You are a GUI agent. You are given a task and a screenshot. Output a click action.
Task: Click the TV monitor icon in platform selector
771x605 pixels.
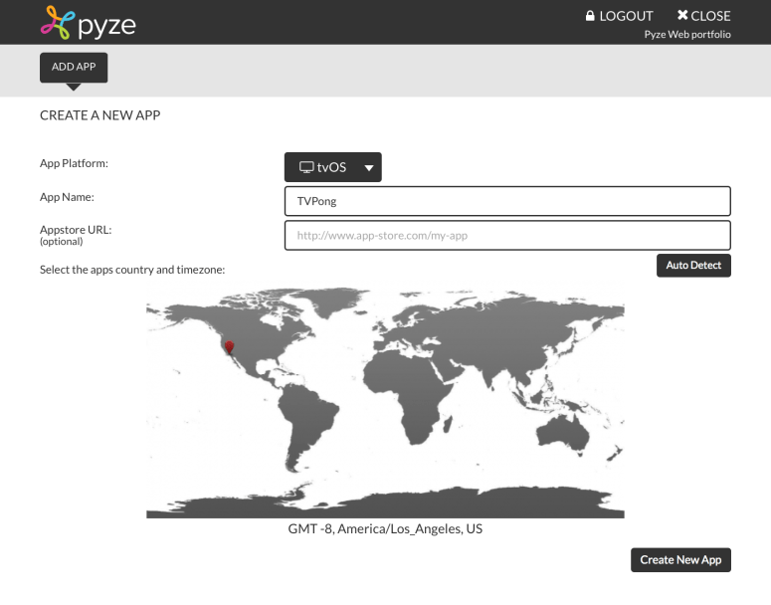point(306,167)
